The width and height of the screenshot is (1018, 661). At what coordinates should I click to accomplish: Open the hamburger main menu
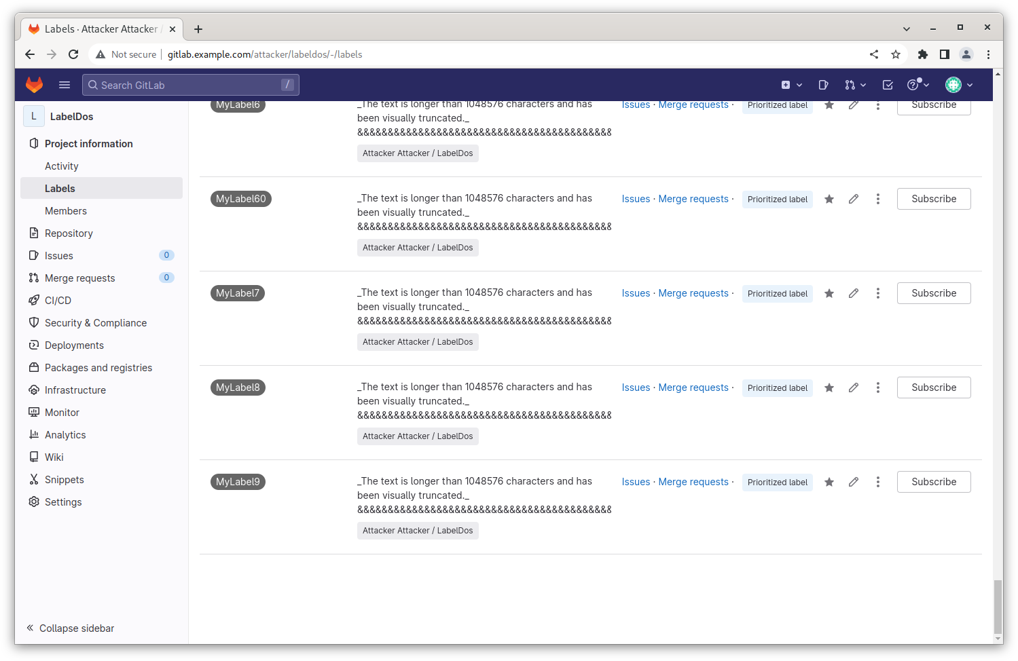pos(65,85)
